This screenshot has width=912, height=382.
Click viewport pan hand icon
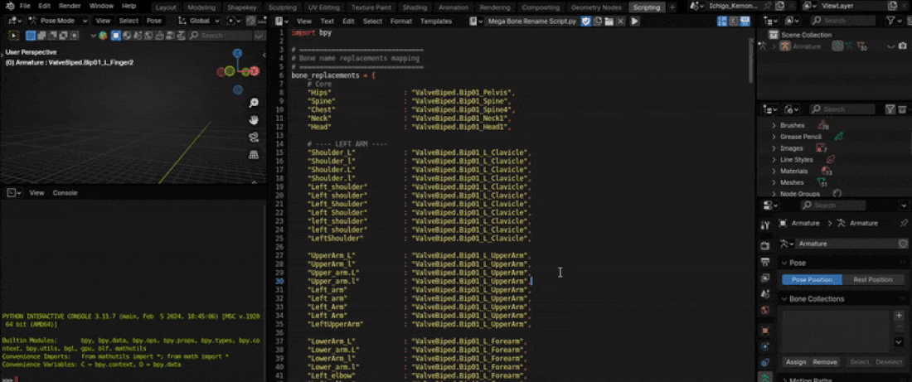coord(254,120)
